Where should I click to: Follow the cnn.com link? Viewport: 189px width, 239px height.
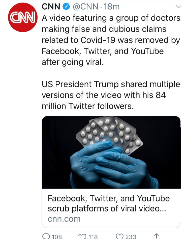pos(64,218)
